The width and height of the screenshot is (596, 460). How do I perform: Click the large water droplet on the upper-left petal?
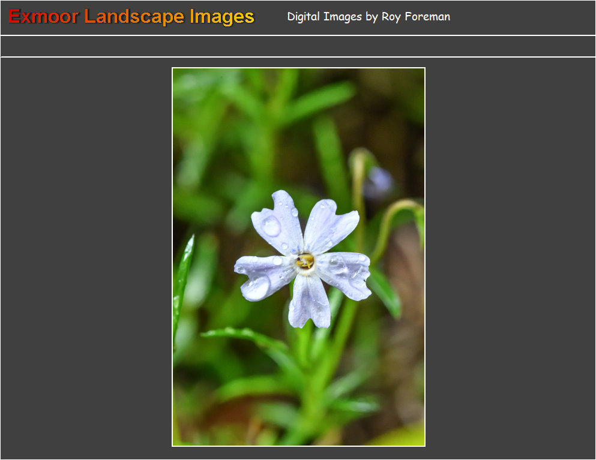(271, 226)
